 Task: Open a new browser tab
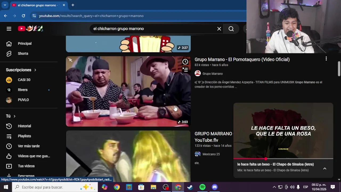(x=73, y=5)
